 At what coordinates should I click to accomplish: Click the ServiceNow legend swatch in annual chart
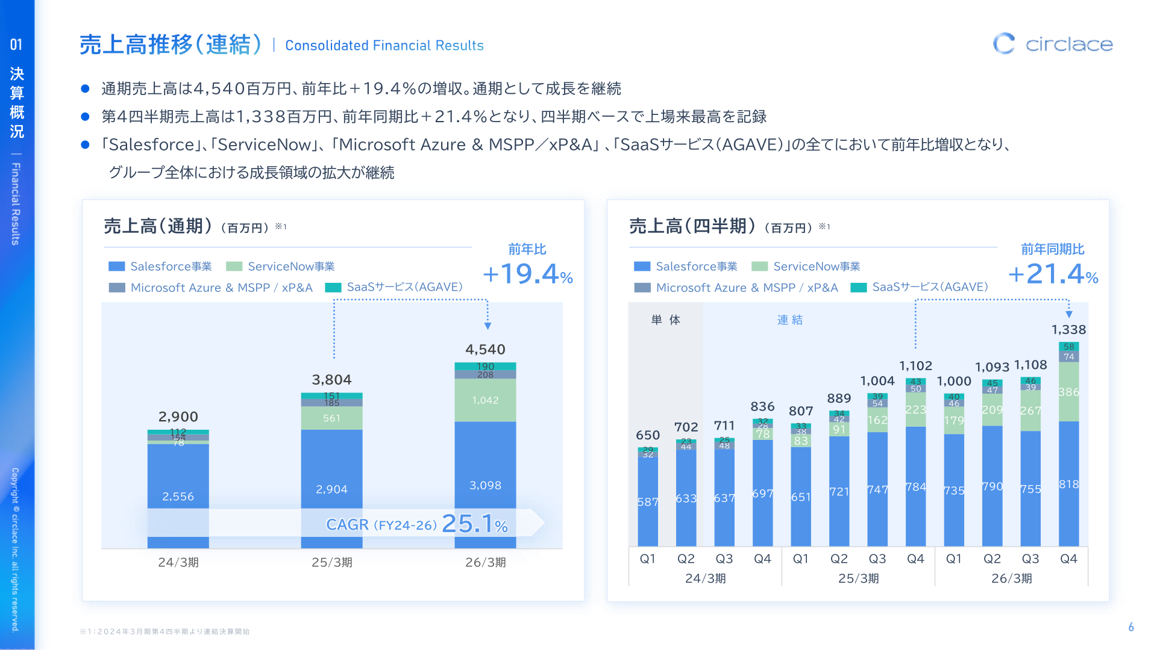click(234, 267)
